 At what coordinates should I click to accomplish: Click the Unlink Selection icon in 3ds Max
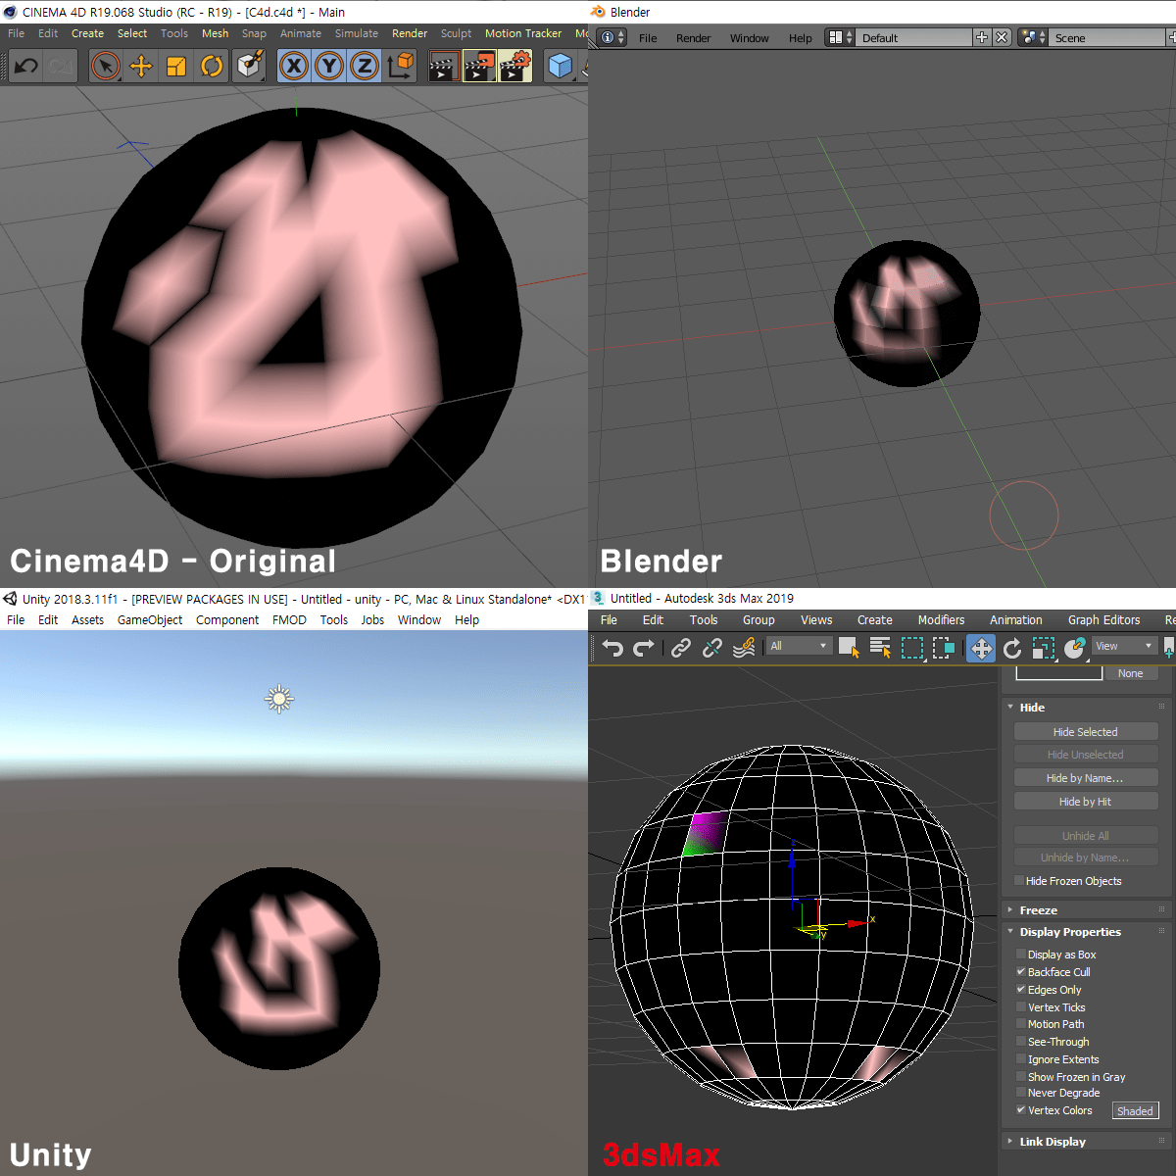[712, 647]
